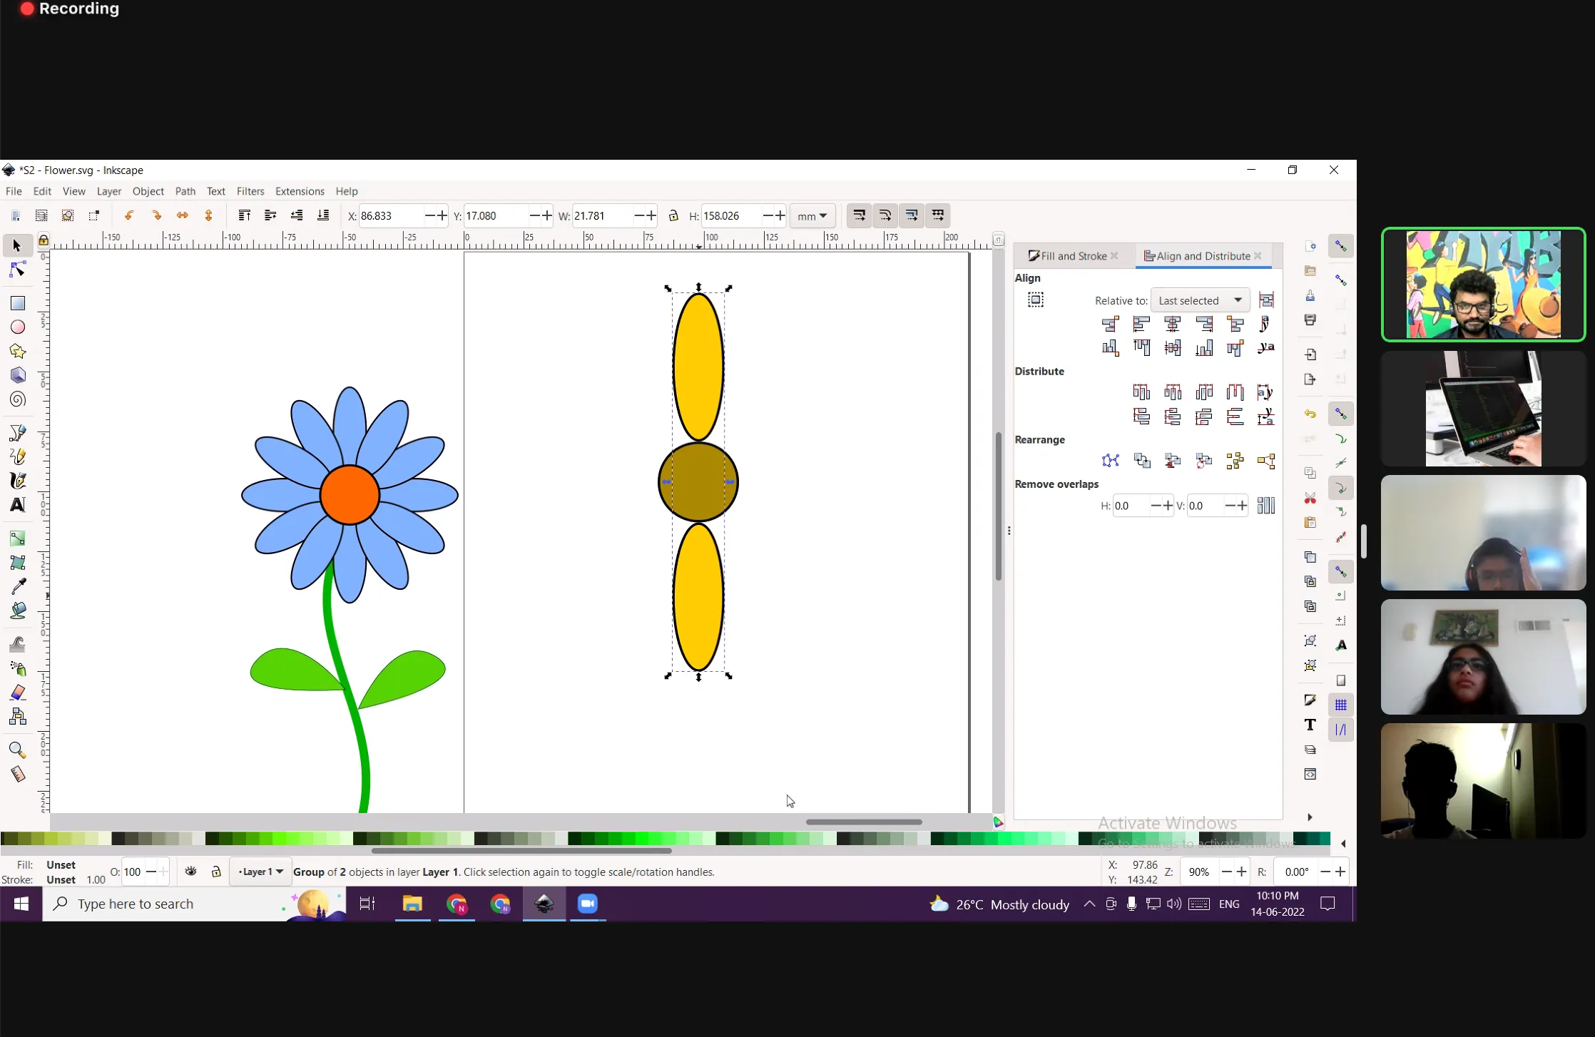Open Zoom app from Windows taskbar
Viewport: 1595px width, 1037px height.
tap(587, 904)
